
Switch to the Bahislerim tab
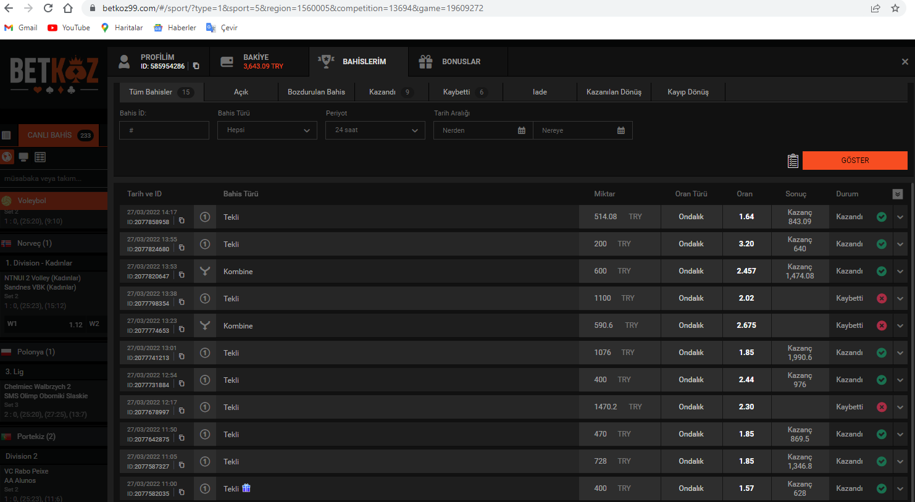(359, 62)
